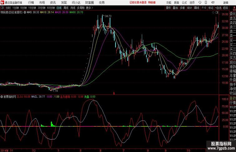This screenshot has width=236, height=152.
Task: Click MA5: 30.33 value label
Action: [33, 12]
